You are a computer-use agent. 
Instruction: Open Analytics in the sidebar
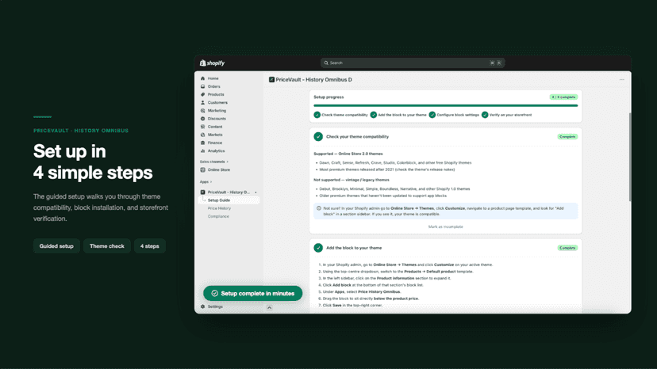(216, 150)
